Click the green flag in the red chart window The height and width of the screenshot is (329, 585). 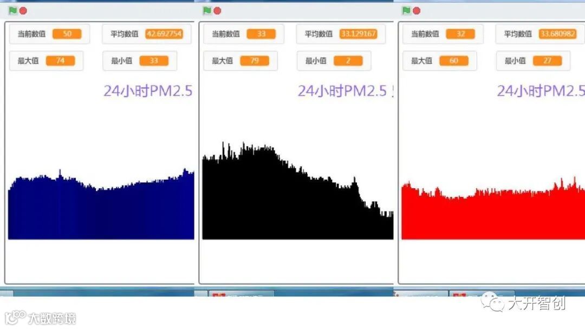(406, 10)
